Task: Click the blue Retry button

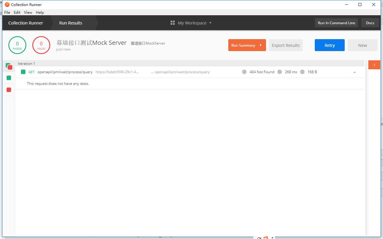Action: pyautogui.click(x=329, y=45)
